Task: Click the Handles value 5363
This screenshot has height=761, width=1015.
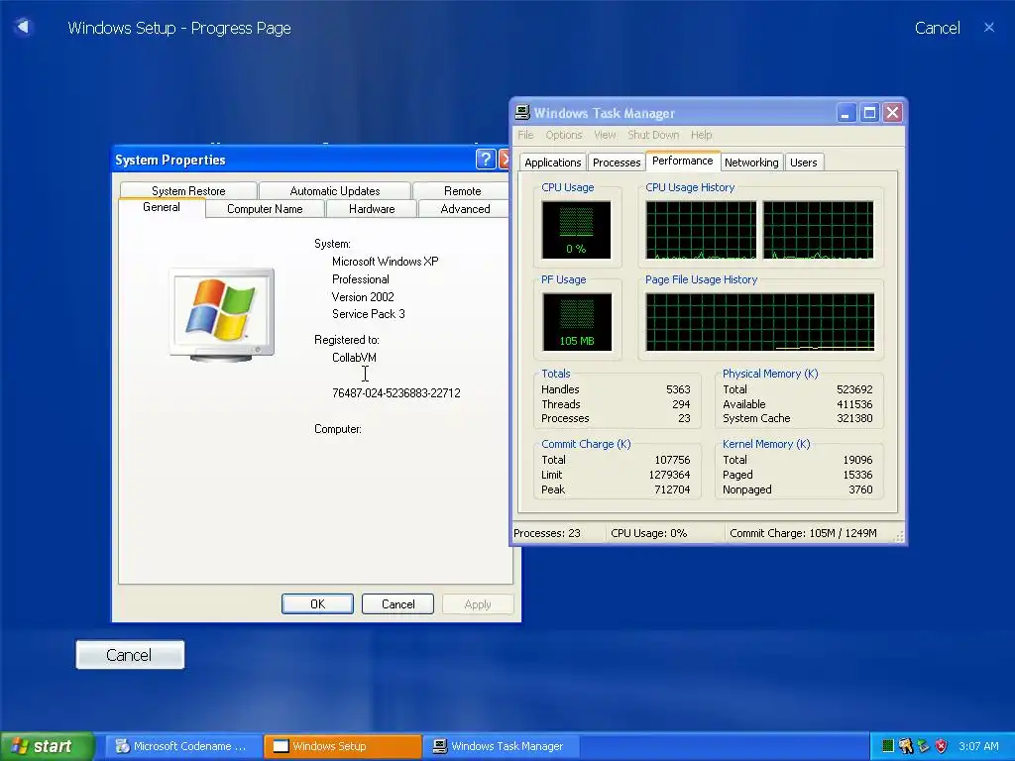Action: [x=678, y=389]
